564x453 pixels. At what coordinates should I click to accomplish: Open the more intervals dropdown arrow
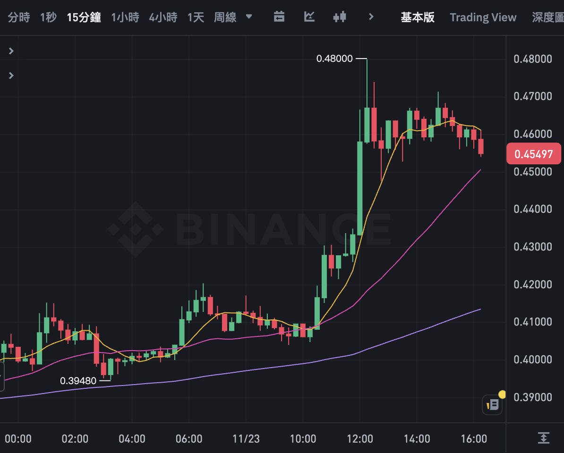click(x=249, y=17)
